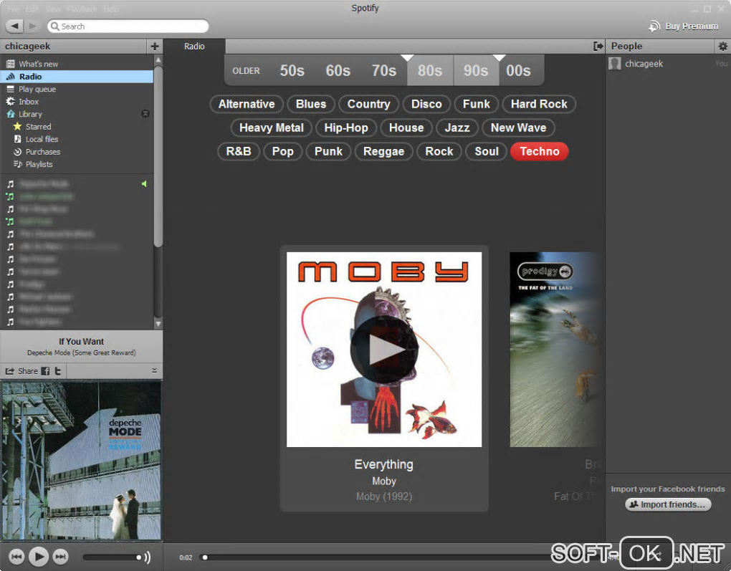Choose Country genre button
This screenshot has height=571, width=731.
[369, 104]
